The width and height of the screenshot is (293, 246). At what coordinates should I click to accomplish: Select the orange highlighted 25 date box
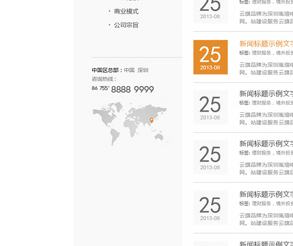[x=211, y=57]
